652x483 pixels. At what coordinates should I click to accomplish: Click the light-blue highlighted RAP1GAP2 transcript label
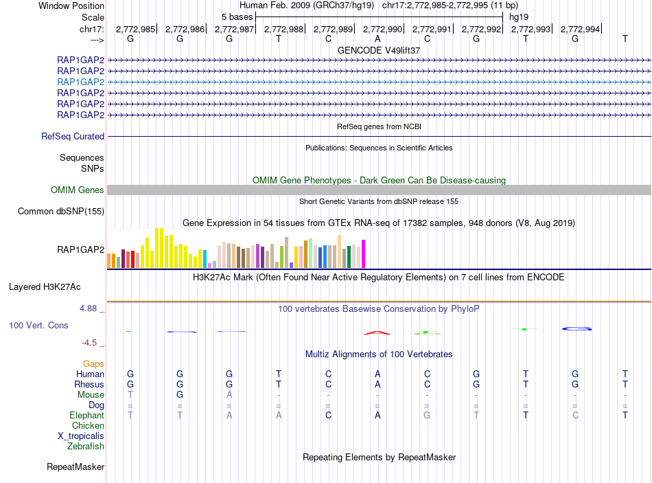81,82
